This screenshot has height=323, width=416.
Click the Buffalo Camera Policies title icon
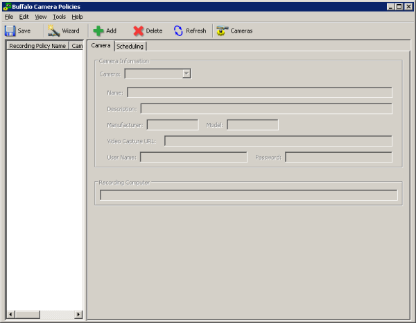tap(7, 7)
